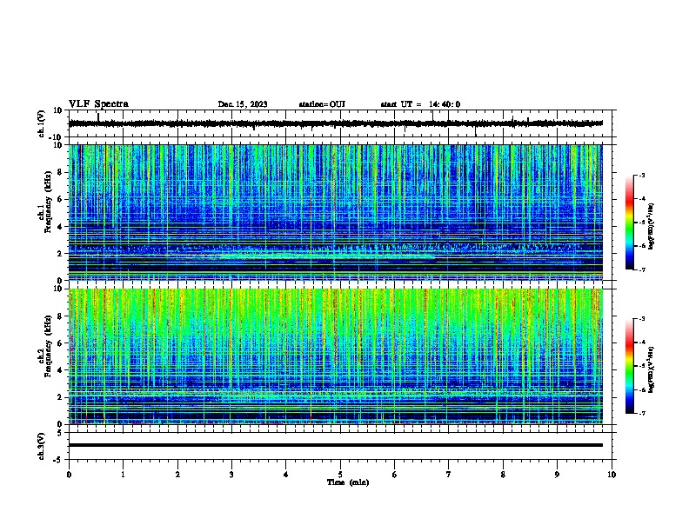Screen dimensions: 689x532
Task: Click the "-7" label below ch.2 colorbar
Action: click(x=641, y=413)
